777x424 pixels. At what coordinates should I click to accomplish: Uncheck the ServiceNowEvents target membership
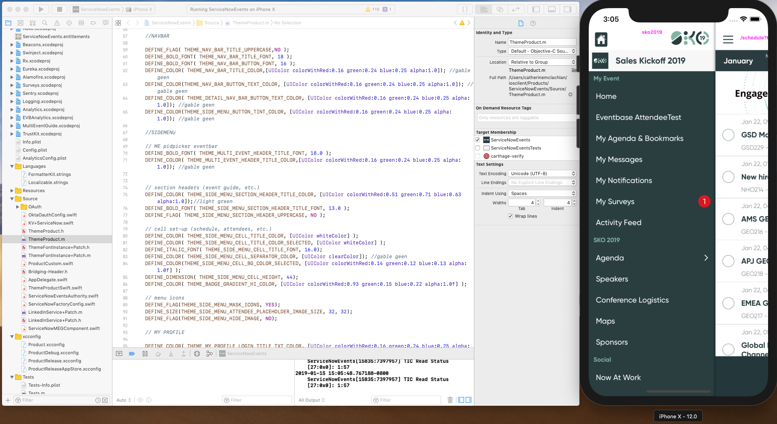coord(478,140)
